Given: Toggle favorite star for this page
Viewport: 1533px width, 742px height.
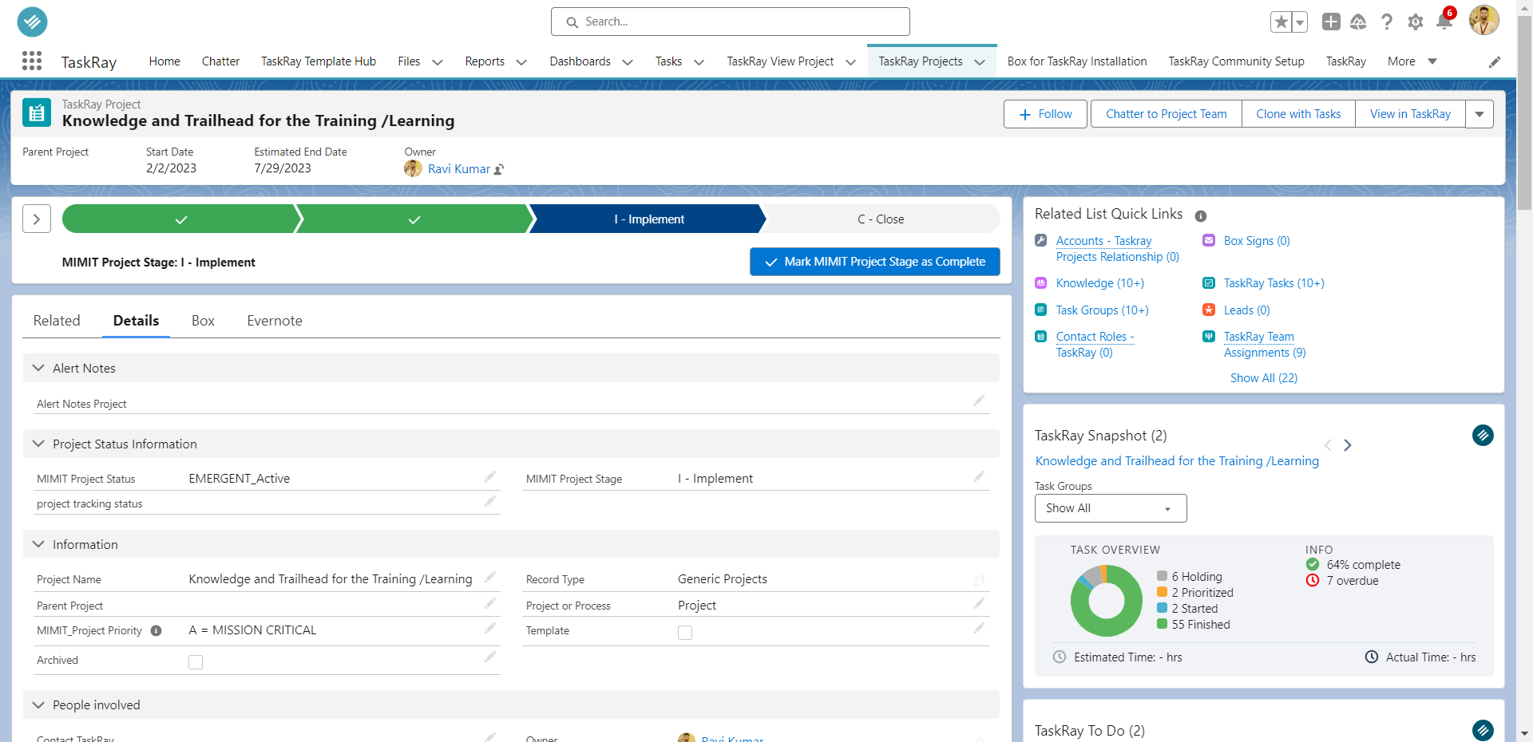Looking at the screenshot, I should pos(1281,22).
